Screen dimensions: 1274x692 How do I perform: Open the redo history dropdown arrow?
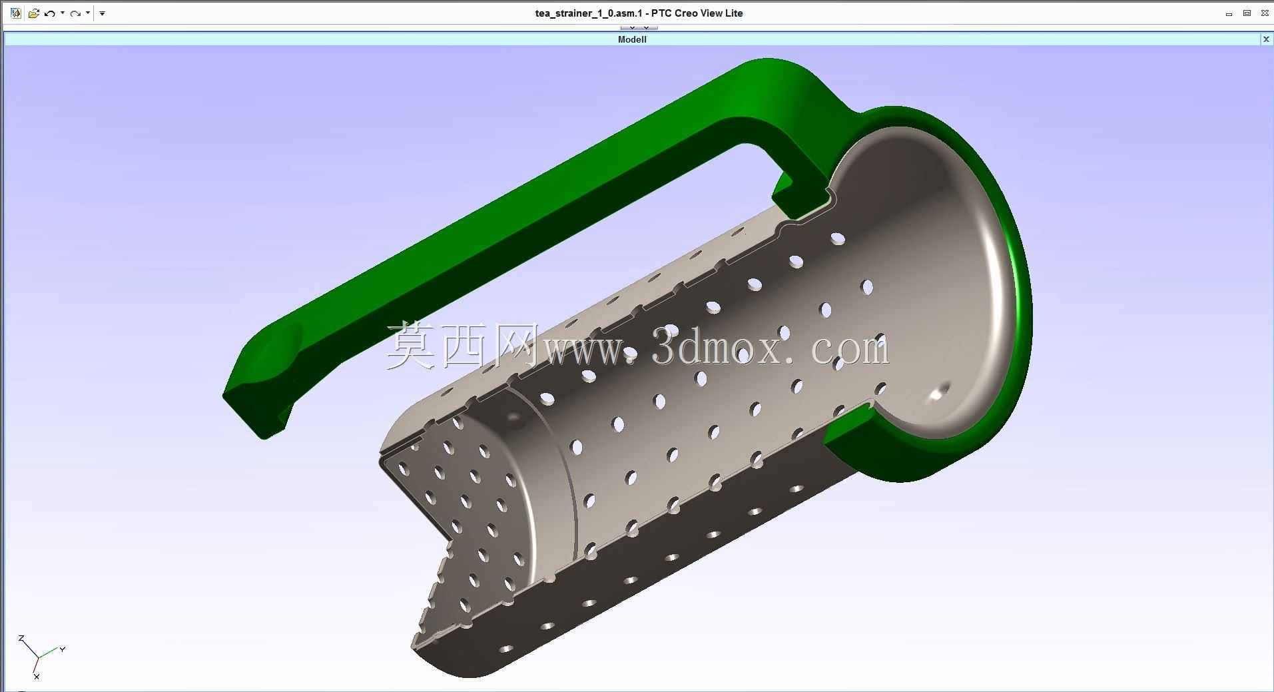pos(88,13)
